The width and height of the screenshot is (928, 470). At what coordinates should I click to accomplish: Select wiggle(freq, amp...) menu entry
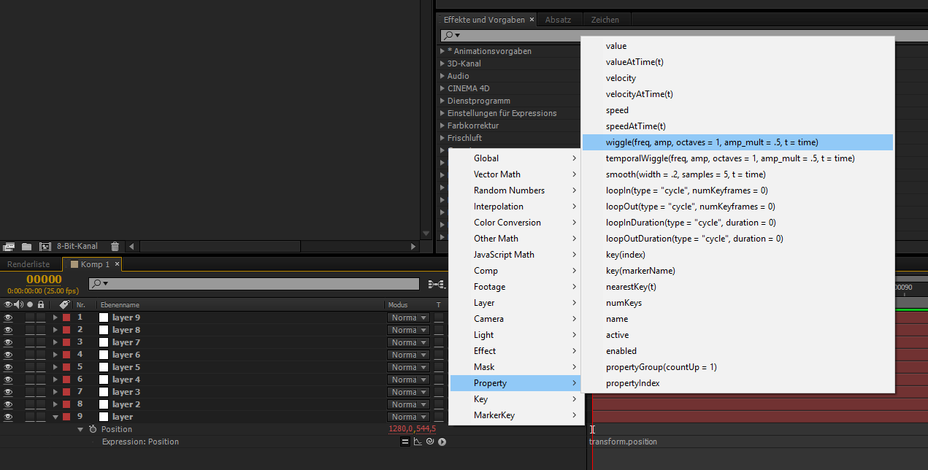click(737, 142)
